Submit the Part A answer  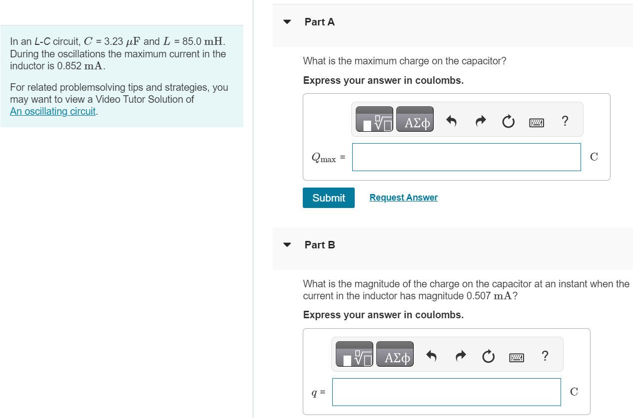(329, 198)
